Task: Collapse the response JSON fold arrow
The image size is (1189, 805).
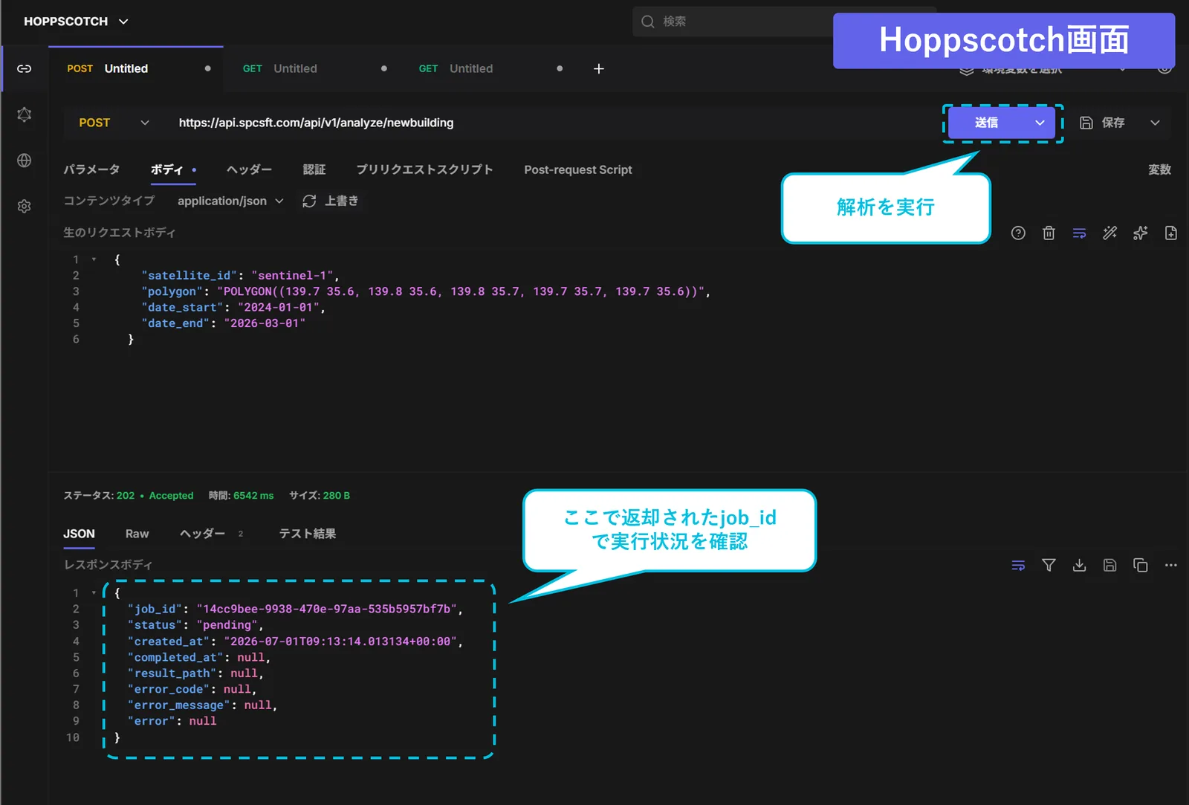Action: click(94, 593)
